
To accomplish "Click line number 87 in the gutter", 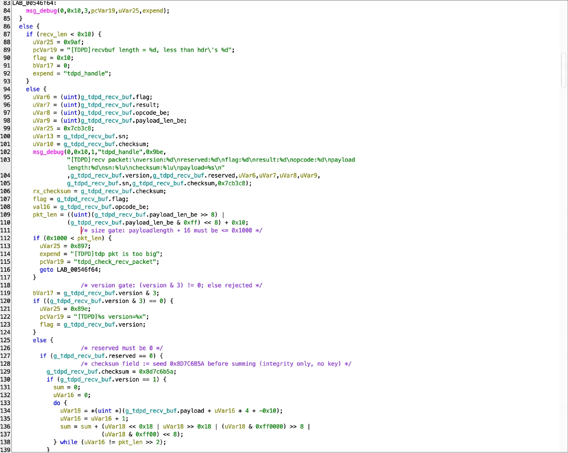I will 7,34.
